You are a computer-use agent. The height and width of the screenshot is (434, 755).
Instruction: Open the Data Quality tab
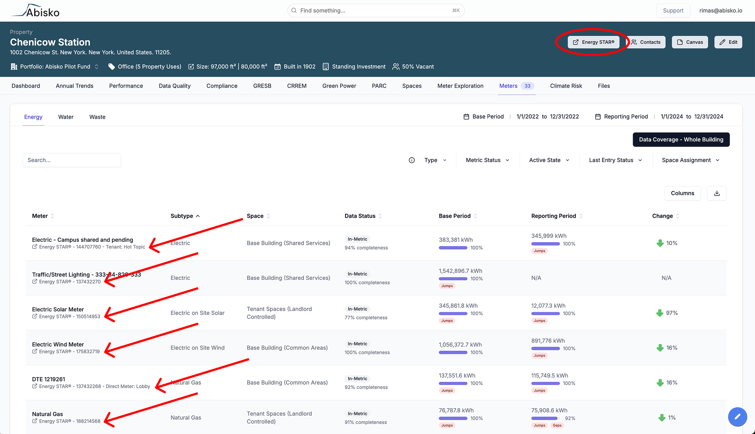[x=175, y=86]
